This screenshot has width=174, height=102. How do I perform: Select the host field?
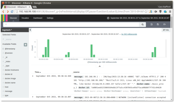coord(6,87)
